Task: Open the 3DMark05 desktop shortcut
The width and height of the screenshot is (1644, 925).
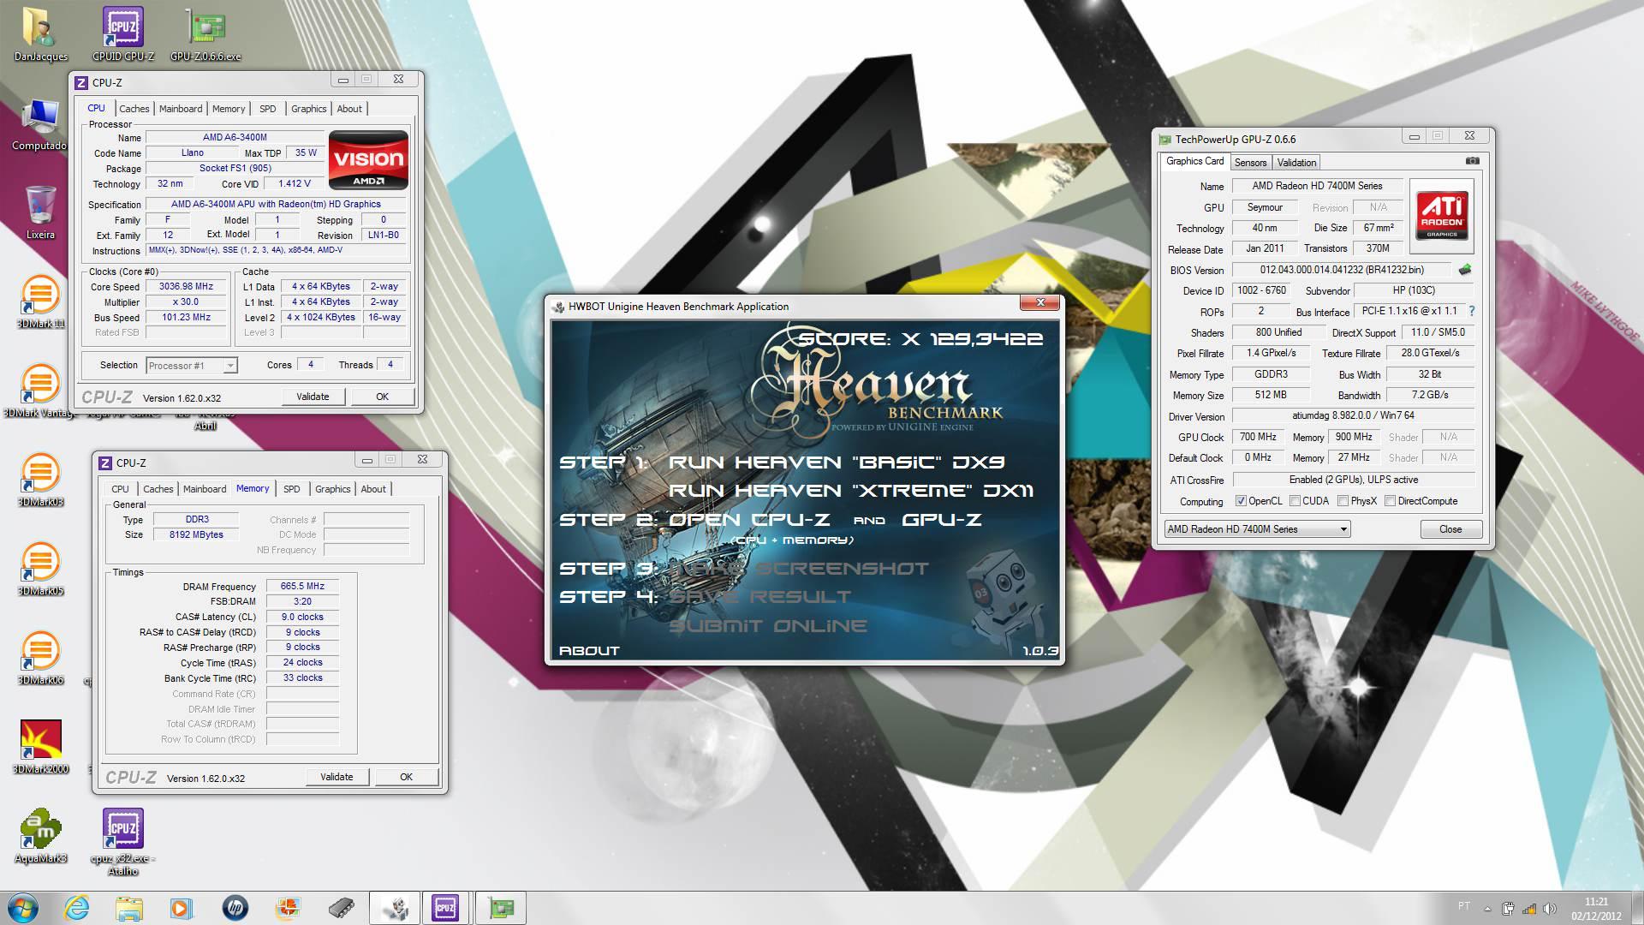Action: [40, 569]
